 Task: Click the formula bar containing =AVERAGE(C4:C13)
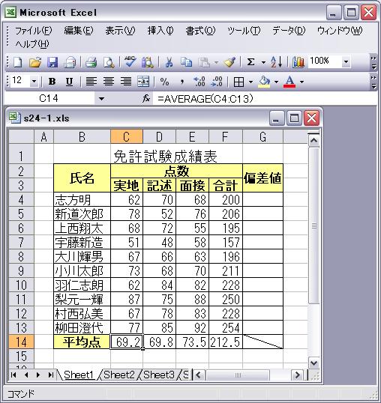265,99
